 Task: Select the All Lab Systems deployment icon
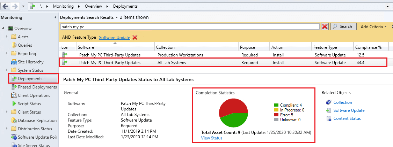[65, 62]
